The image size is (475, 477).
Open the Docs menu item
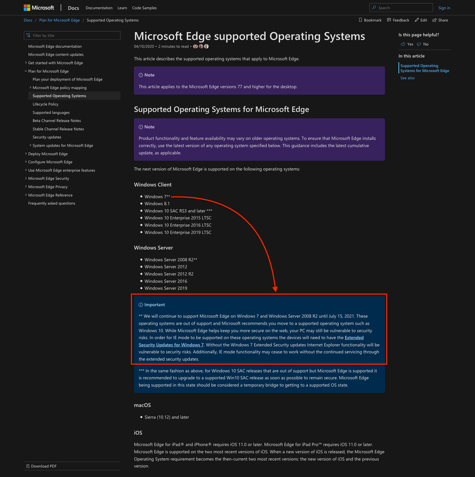click(73, 8)
